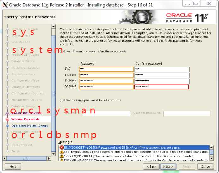Click the SYSTEM warning triangle icon

tap(61, 152)
